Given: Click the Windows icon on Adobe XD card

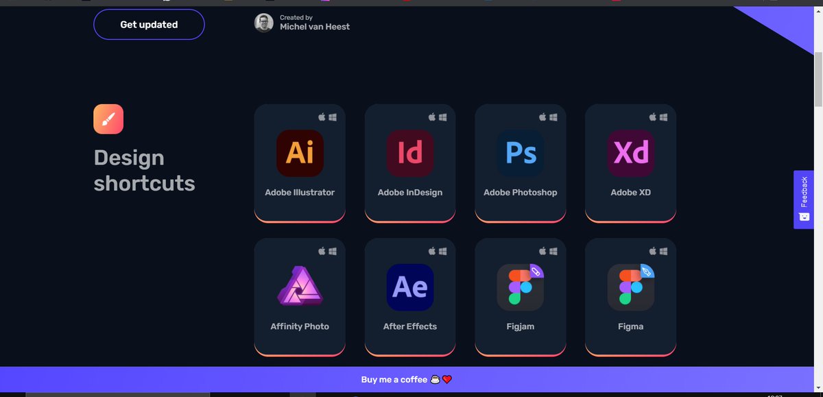Looking at the screenshot, I should [x=664, y=117].
